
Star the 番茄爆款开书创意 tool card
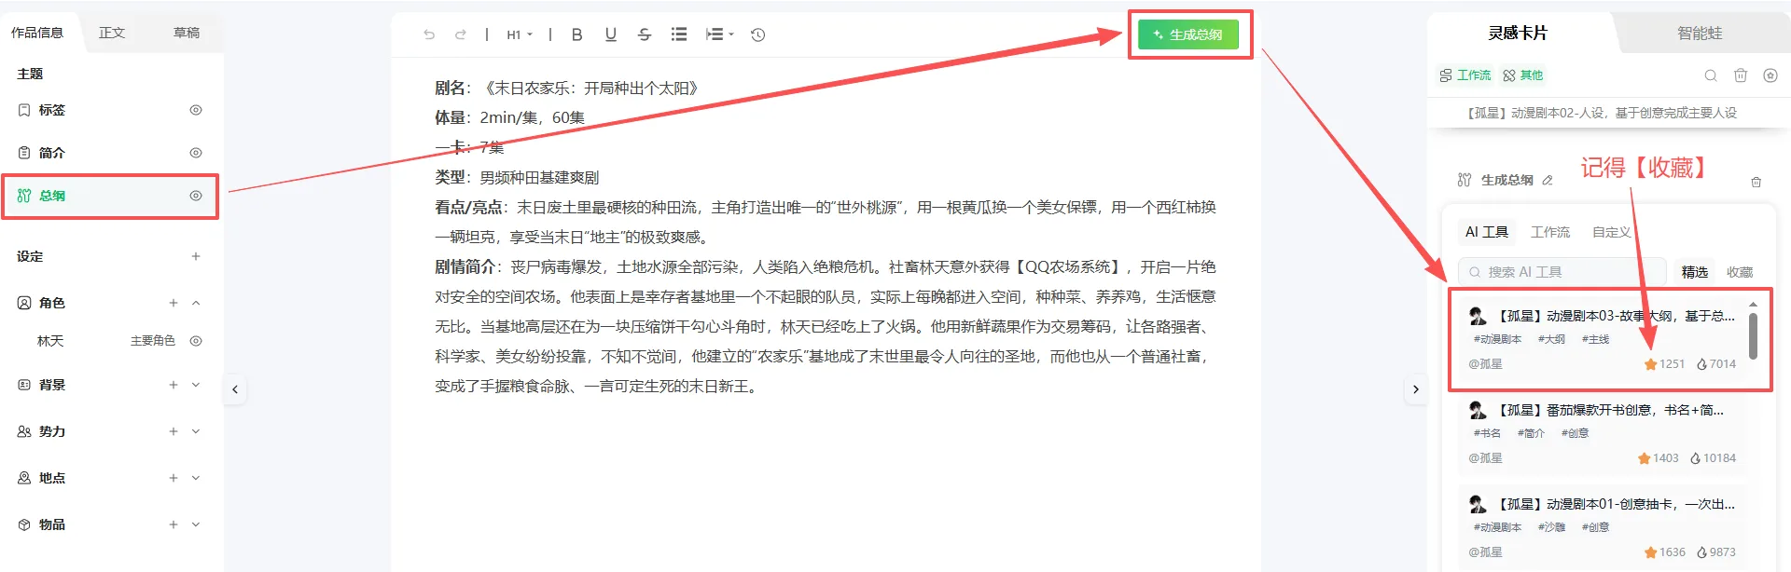pos(1644,458)
